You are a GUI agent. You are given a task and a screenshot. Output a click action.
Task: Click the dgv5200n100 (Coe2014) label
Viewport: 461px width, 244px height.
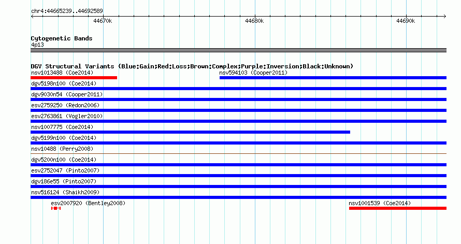click(x=64, y=160)
